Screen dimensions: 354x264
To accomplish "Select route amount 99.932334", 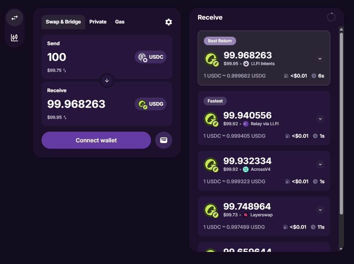I will pos(247,161).
